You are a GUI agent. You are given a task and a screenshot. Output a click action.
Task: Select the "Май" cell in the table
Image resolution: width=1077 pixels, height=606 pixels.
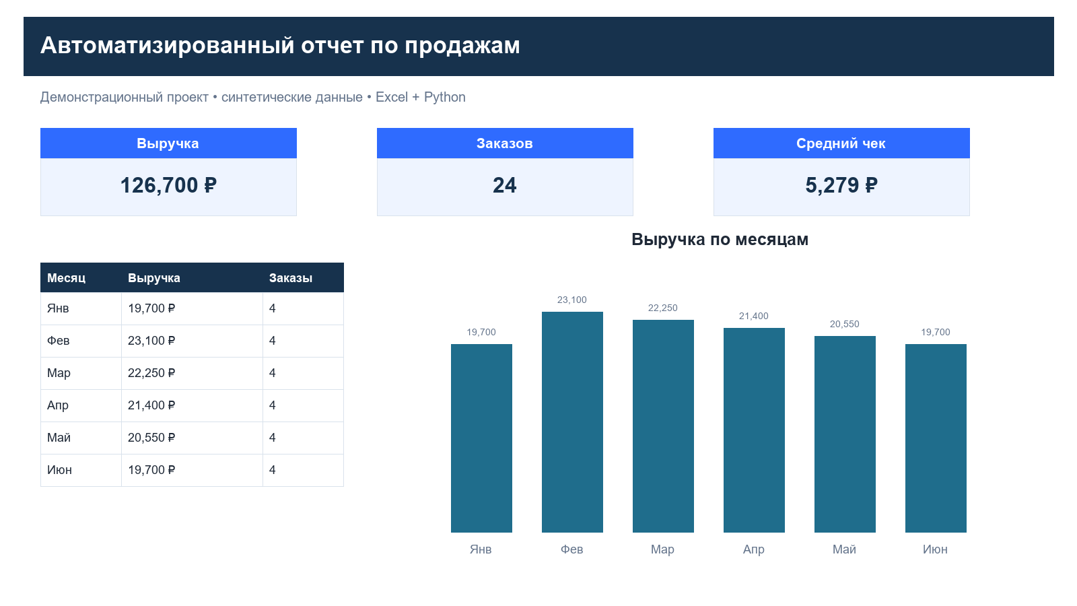[81, 438]
